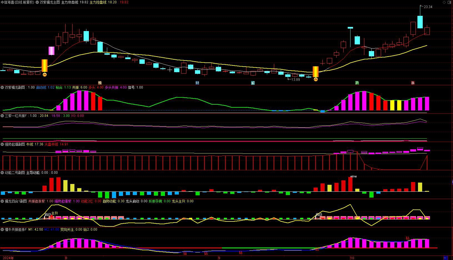Viewport: 453px width, 260px height.
Task: Click the 钻2 0.00 label
Action: pos(90,229)
